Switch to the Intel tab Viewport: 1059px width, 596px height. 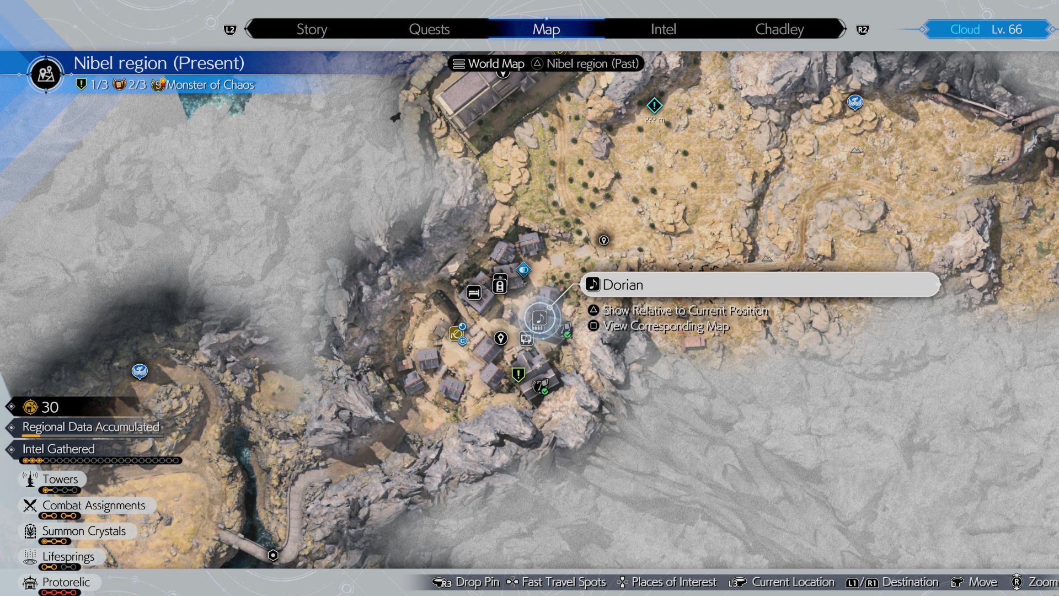coord(663,29)
